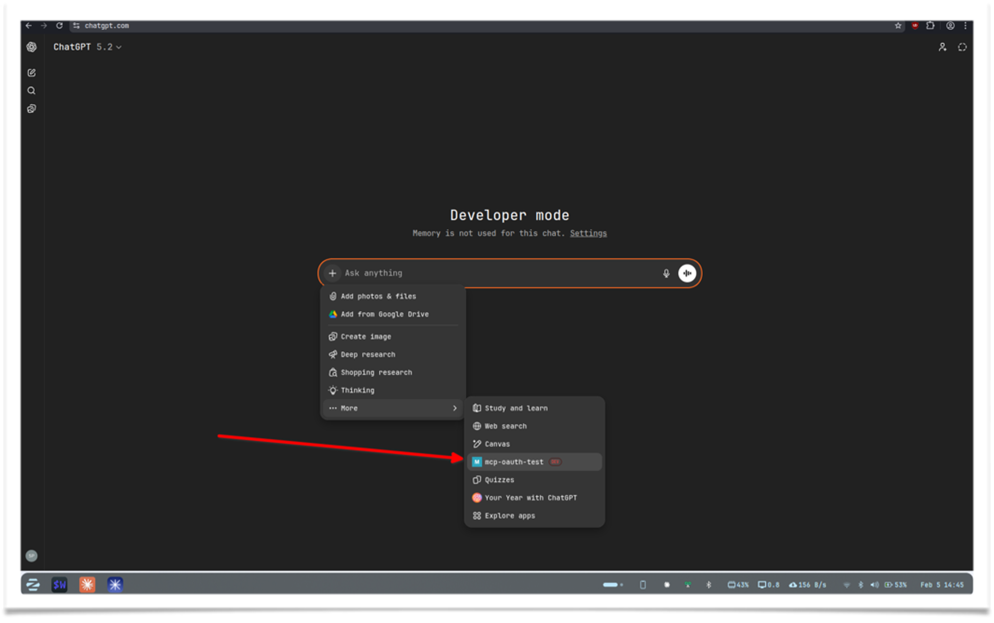Select Deep research from the menu
Viewport: 994px width, 623px height.
coord(368,354)
